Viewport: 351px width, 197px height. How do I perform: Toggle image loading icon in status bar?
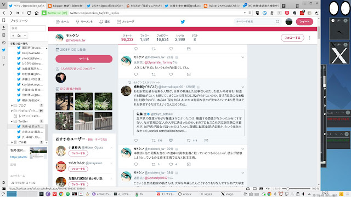click(x=261, y=189)
